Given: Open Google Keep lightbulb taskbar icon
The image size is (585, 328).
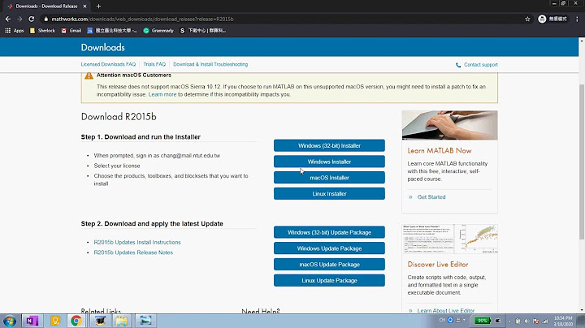Looking at the screenshot, I should [x=55, y=321].
